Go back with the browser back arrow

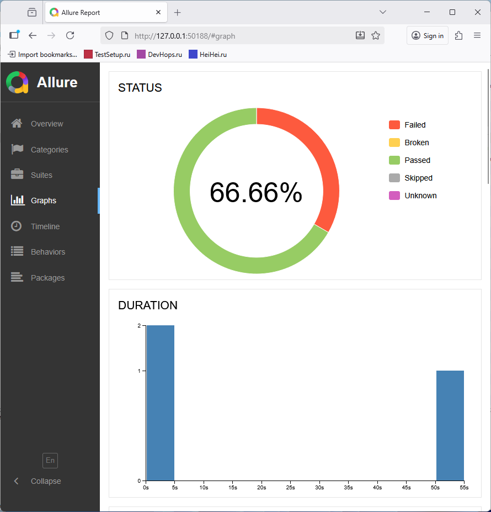33,35
